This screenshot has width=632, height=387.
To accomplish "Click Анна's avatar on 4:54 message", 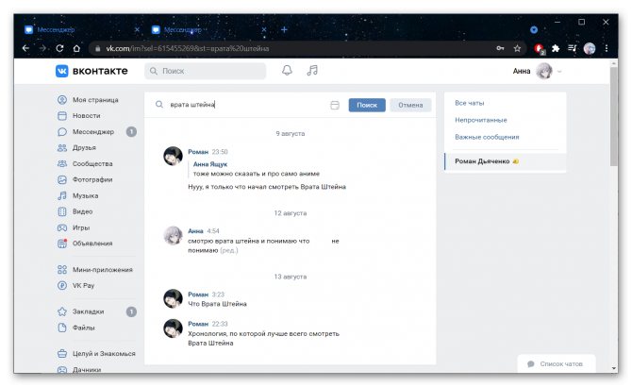I will click(x=173, y=235).
